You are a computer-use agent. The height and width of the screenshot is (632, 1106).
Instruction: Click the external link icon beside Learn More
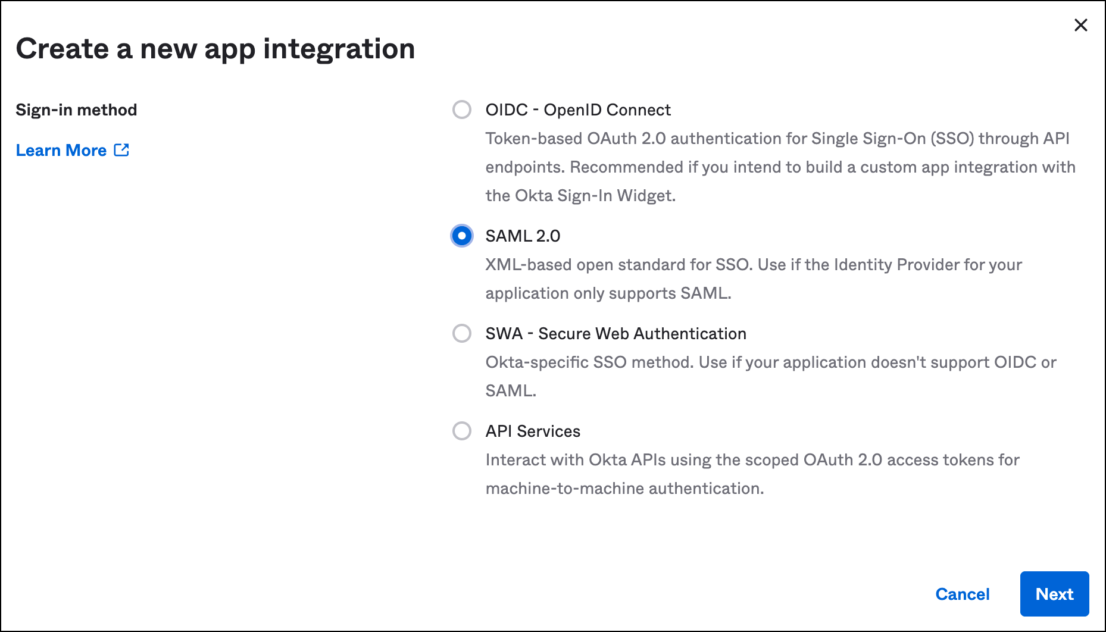click(121, 150)
